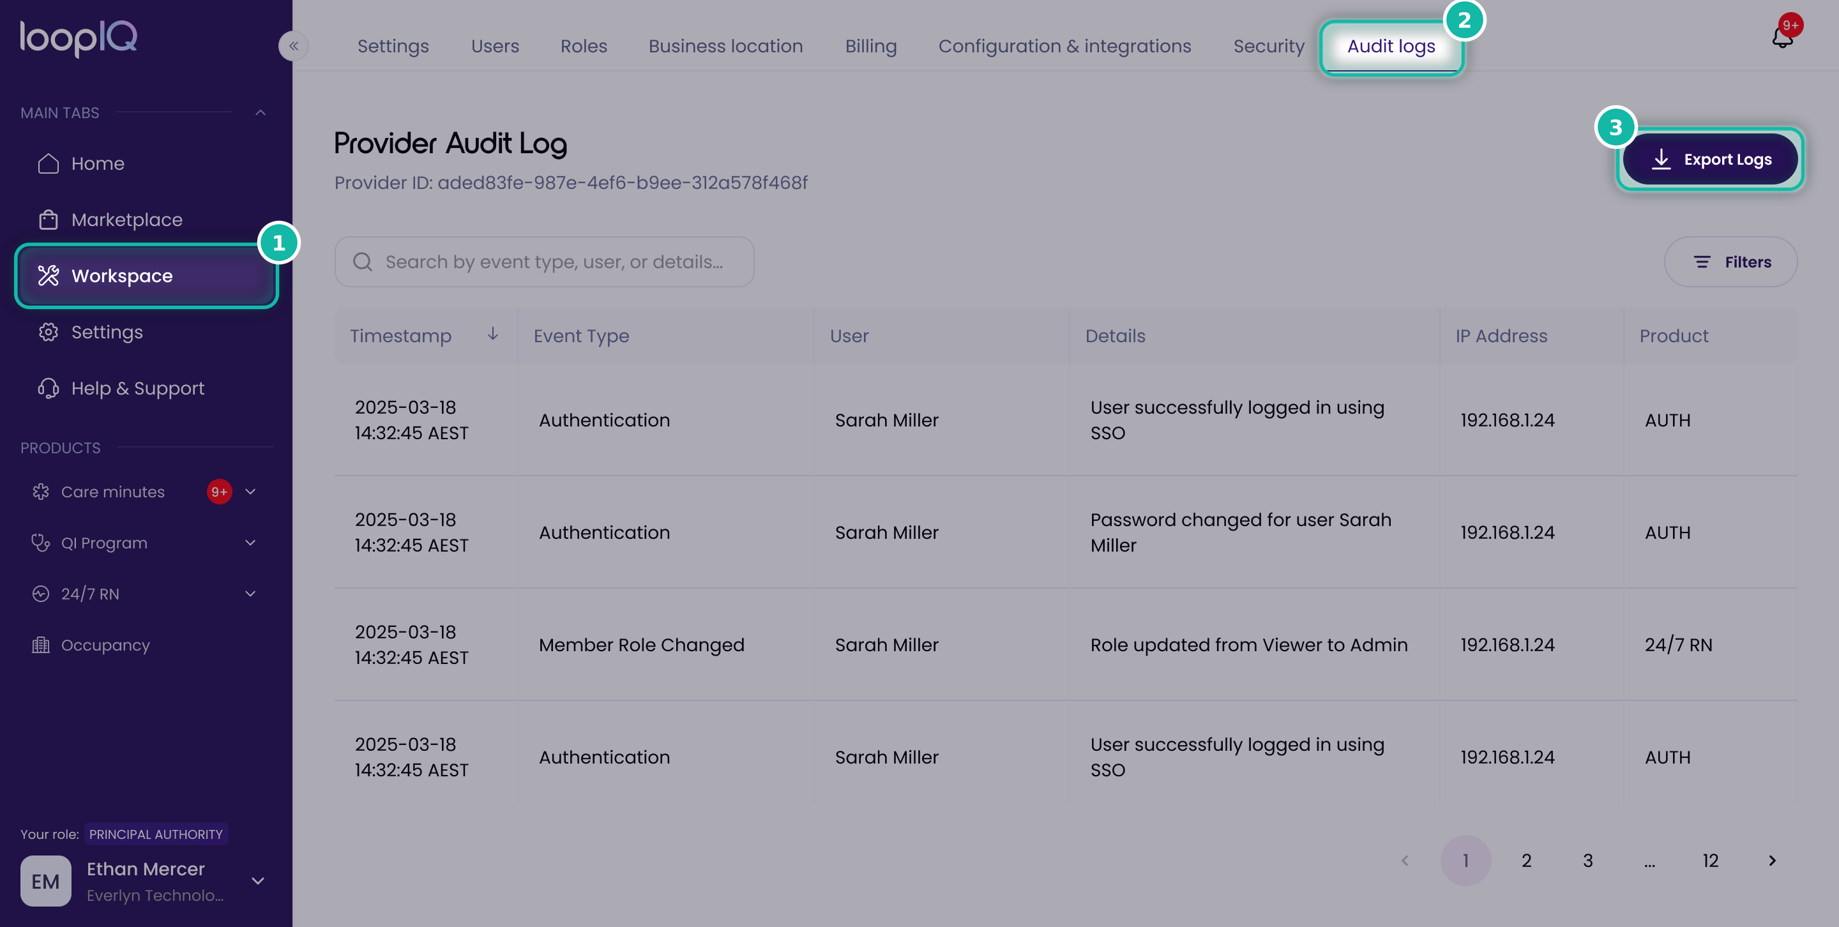This screenshot has width=1839, height=927.
Task: Click the Export Logs button
Action: (1710, 159)
